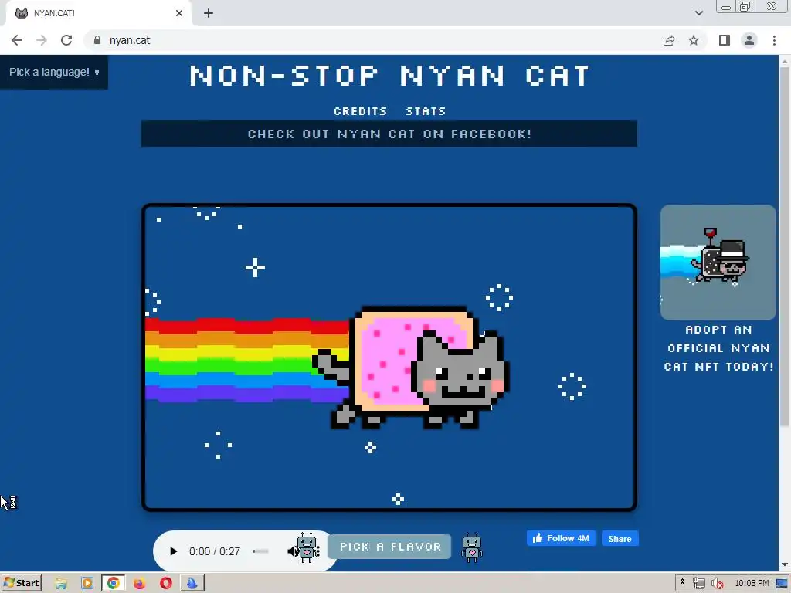The height and width of the screenshot is (593, 791).
Task: Expand the Pick a language dropdown
Action: point(54,72)
